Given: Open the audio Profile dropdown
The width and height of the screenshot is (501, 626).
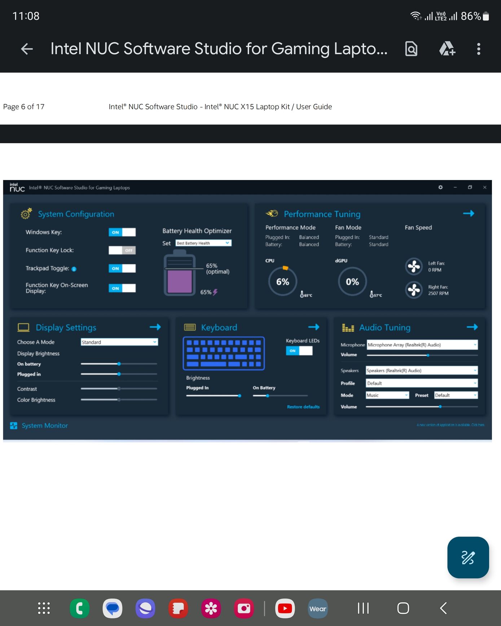Looking at the screenshot, I should (x=422, y=383).
